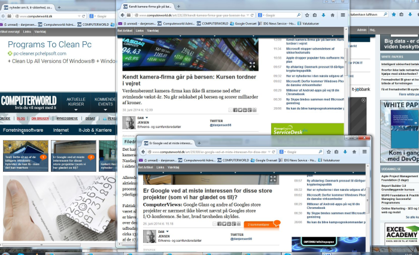
Task: Share the Er Google article on Facebook
Action: (219, 224)
